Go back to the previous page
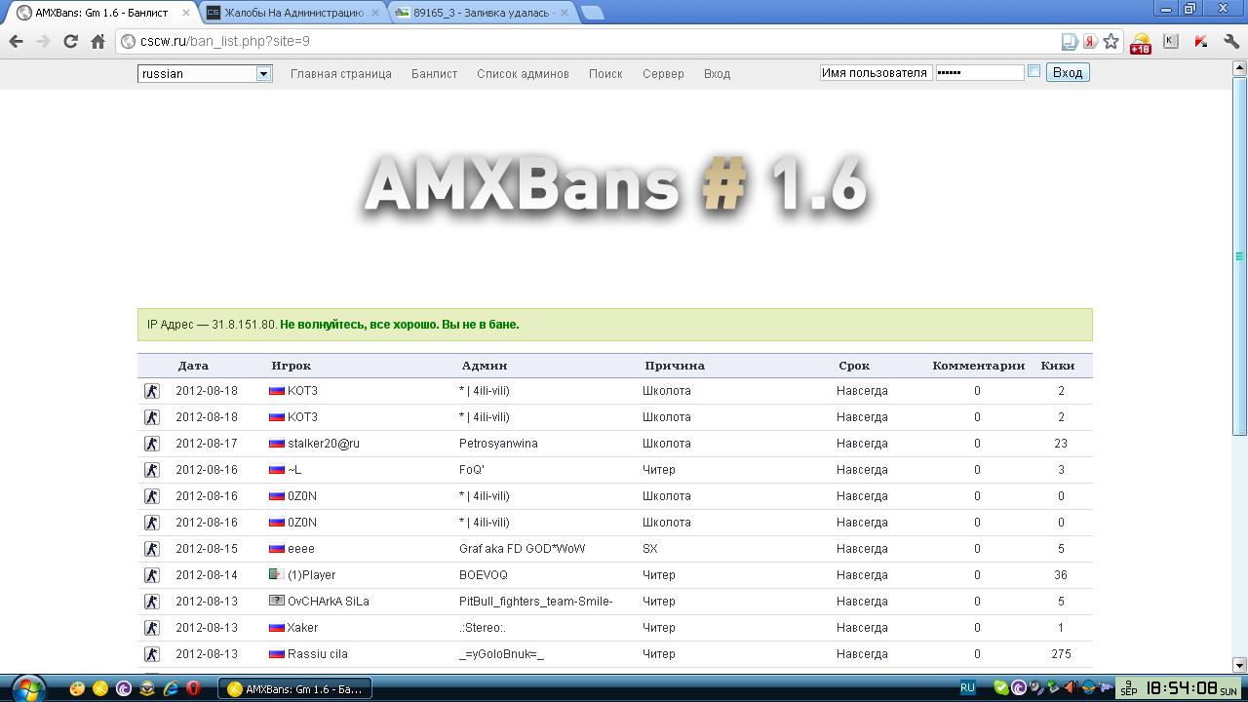 (x=16, y=41)
